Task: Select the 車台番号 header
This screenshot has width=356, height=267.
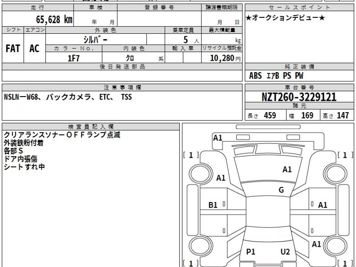Action: coord(300,88)
